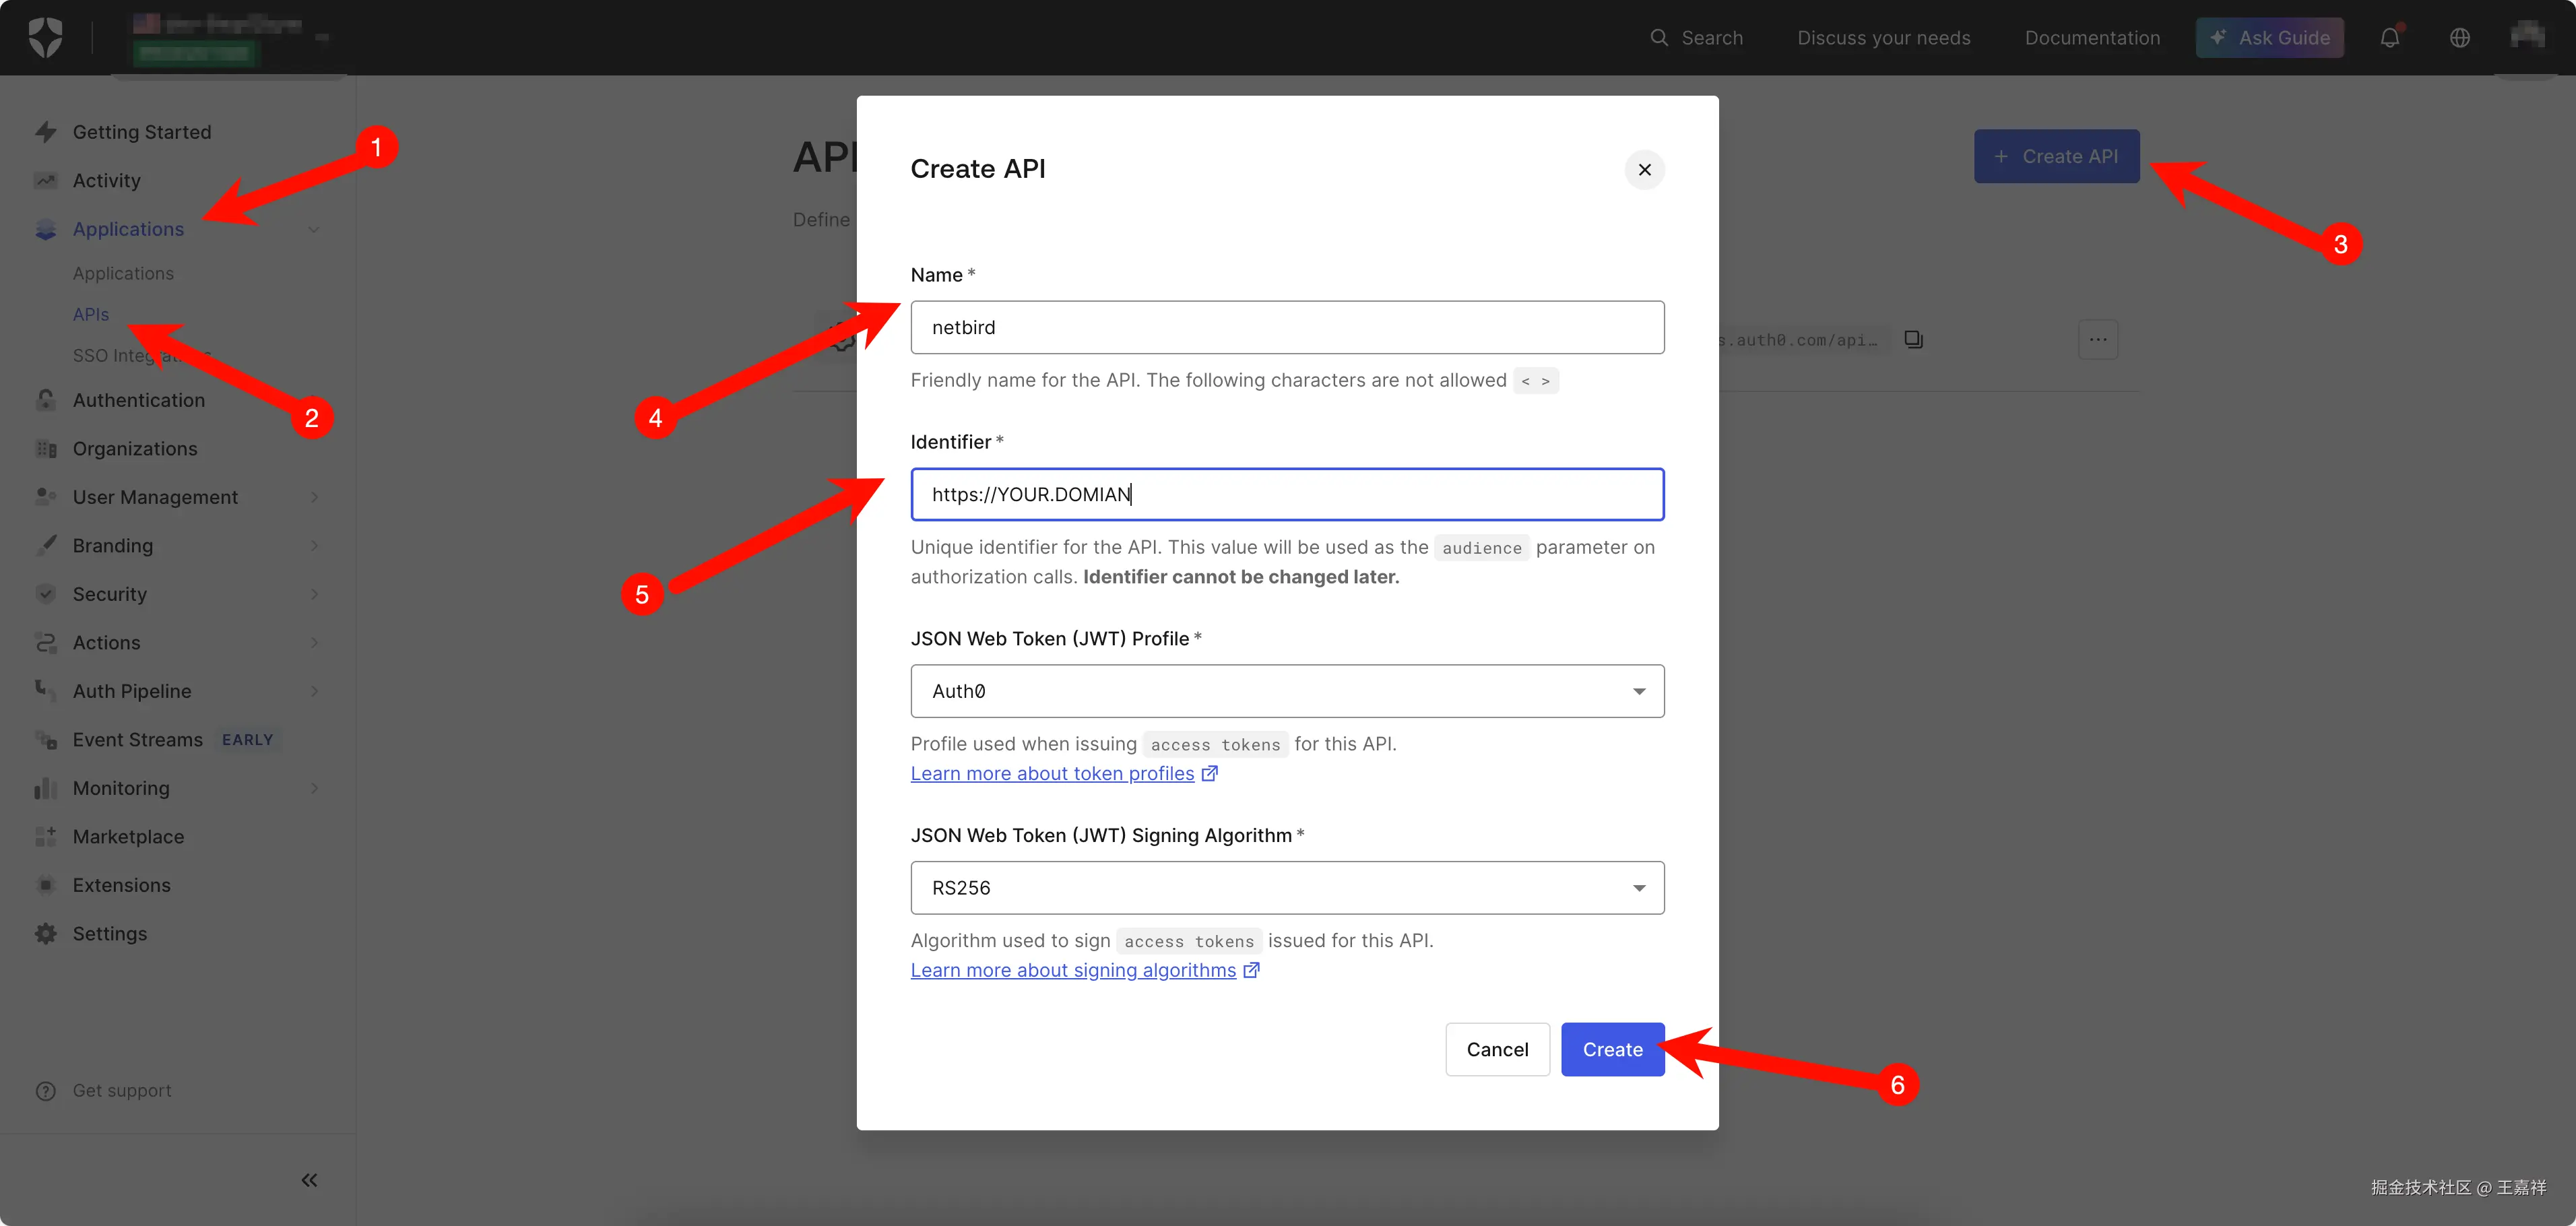Open the JWT Signing Algorithm dropdown
The height and width of the screenshot is (1226, 2576).
pyautogui.click(x=1286, y=888)
